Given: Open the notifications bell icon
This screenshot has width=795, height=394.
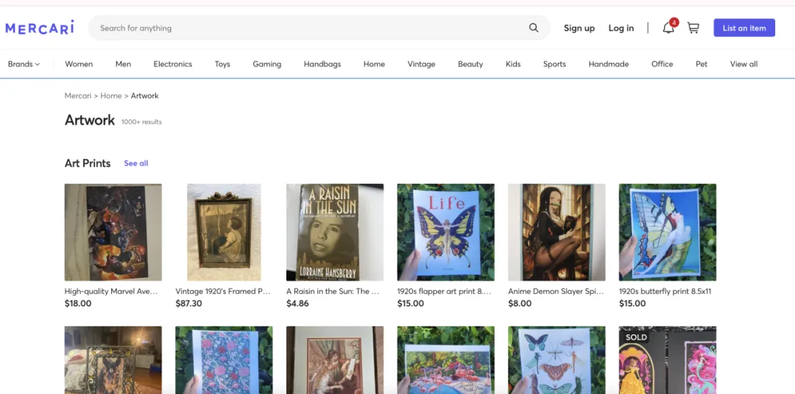Looking at the screenshot, I should [668, 28].
